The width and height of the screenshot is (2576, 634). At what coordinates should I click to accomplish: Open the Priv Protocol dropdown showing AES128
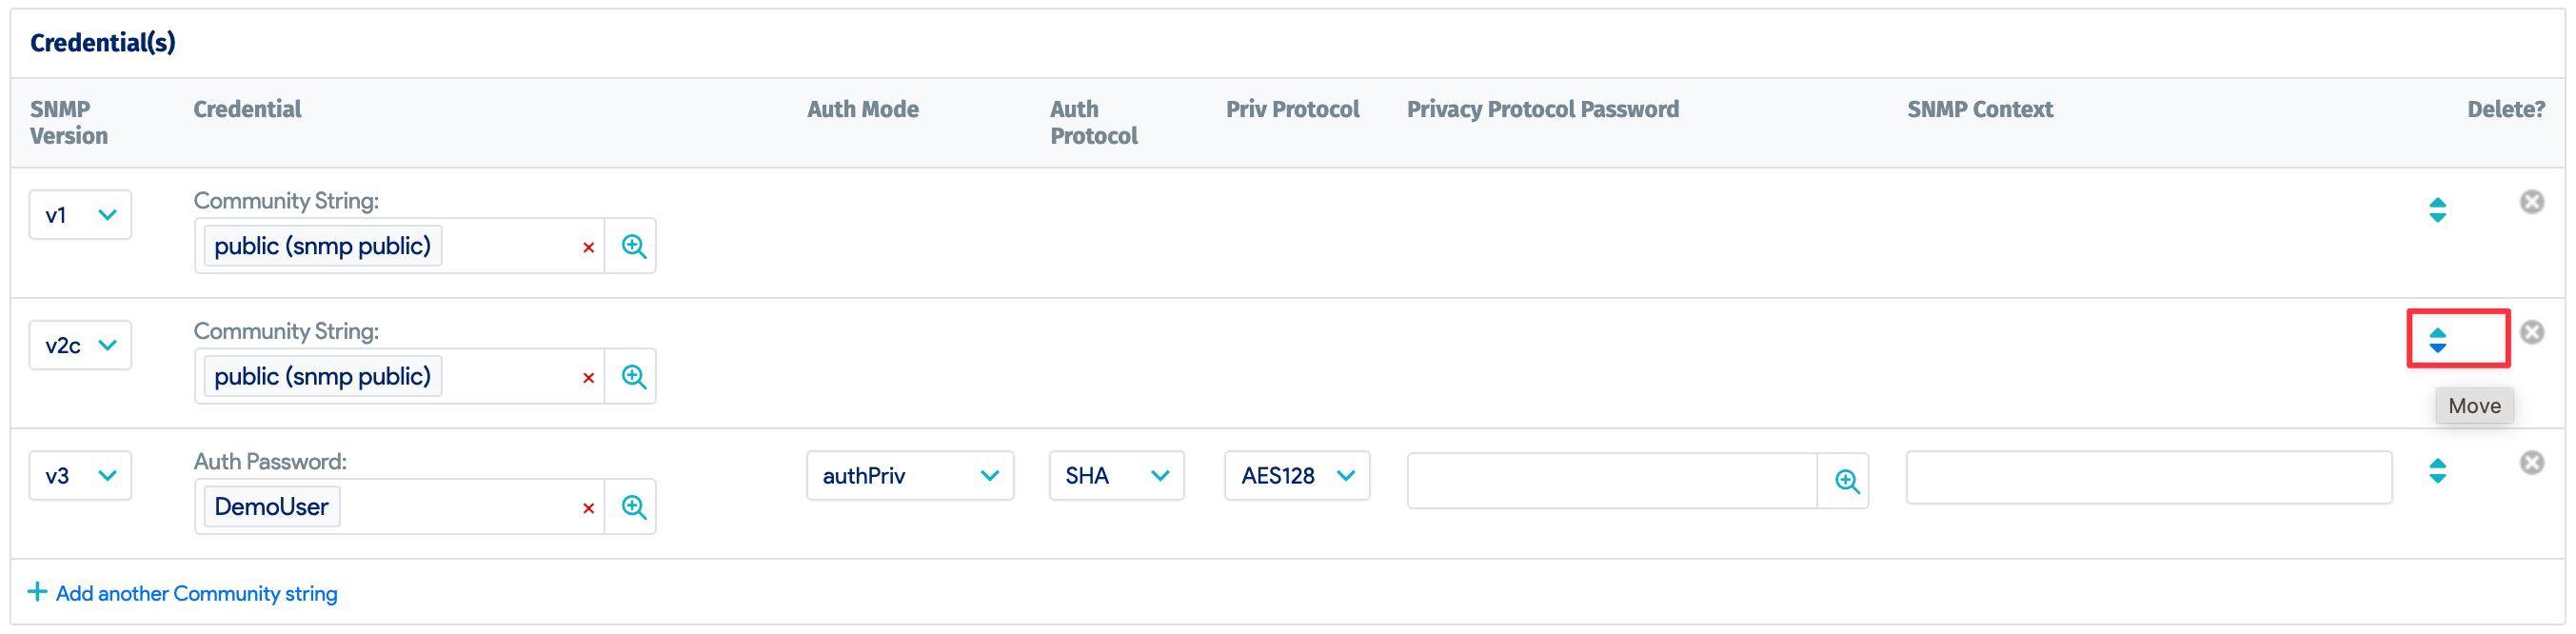click(x=1296, y=475)
